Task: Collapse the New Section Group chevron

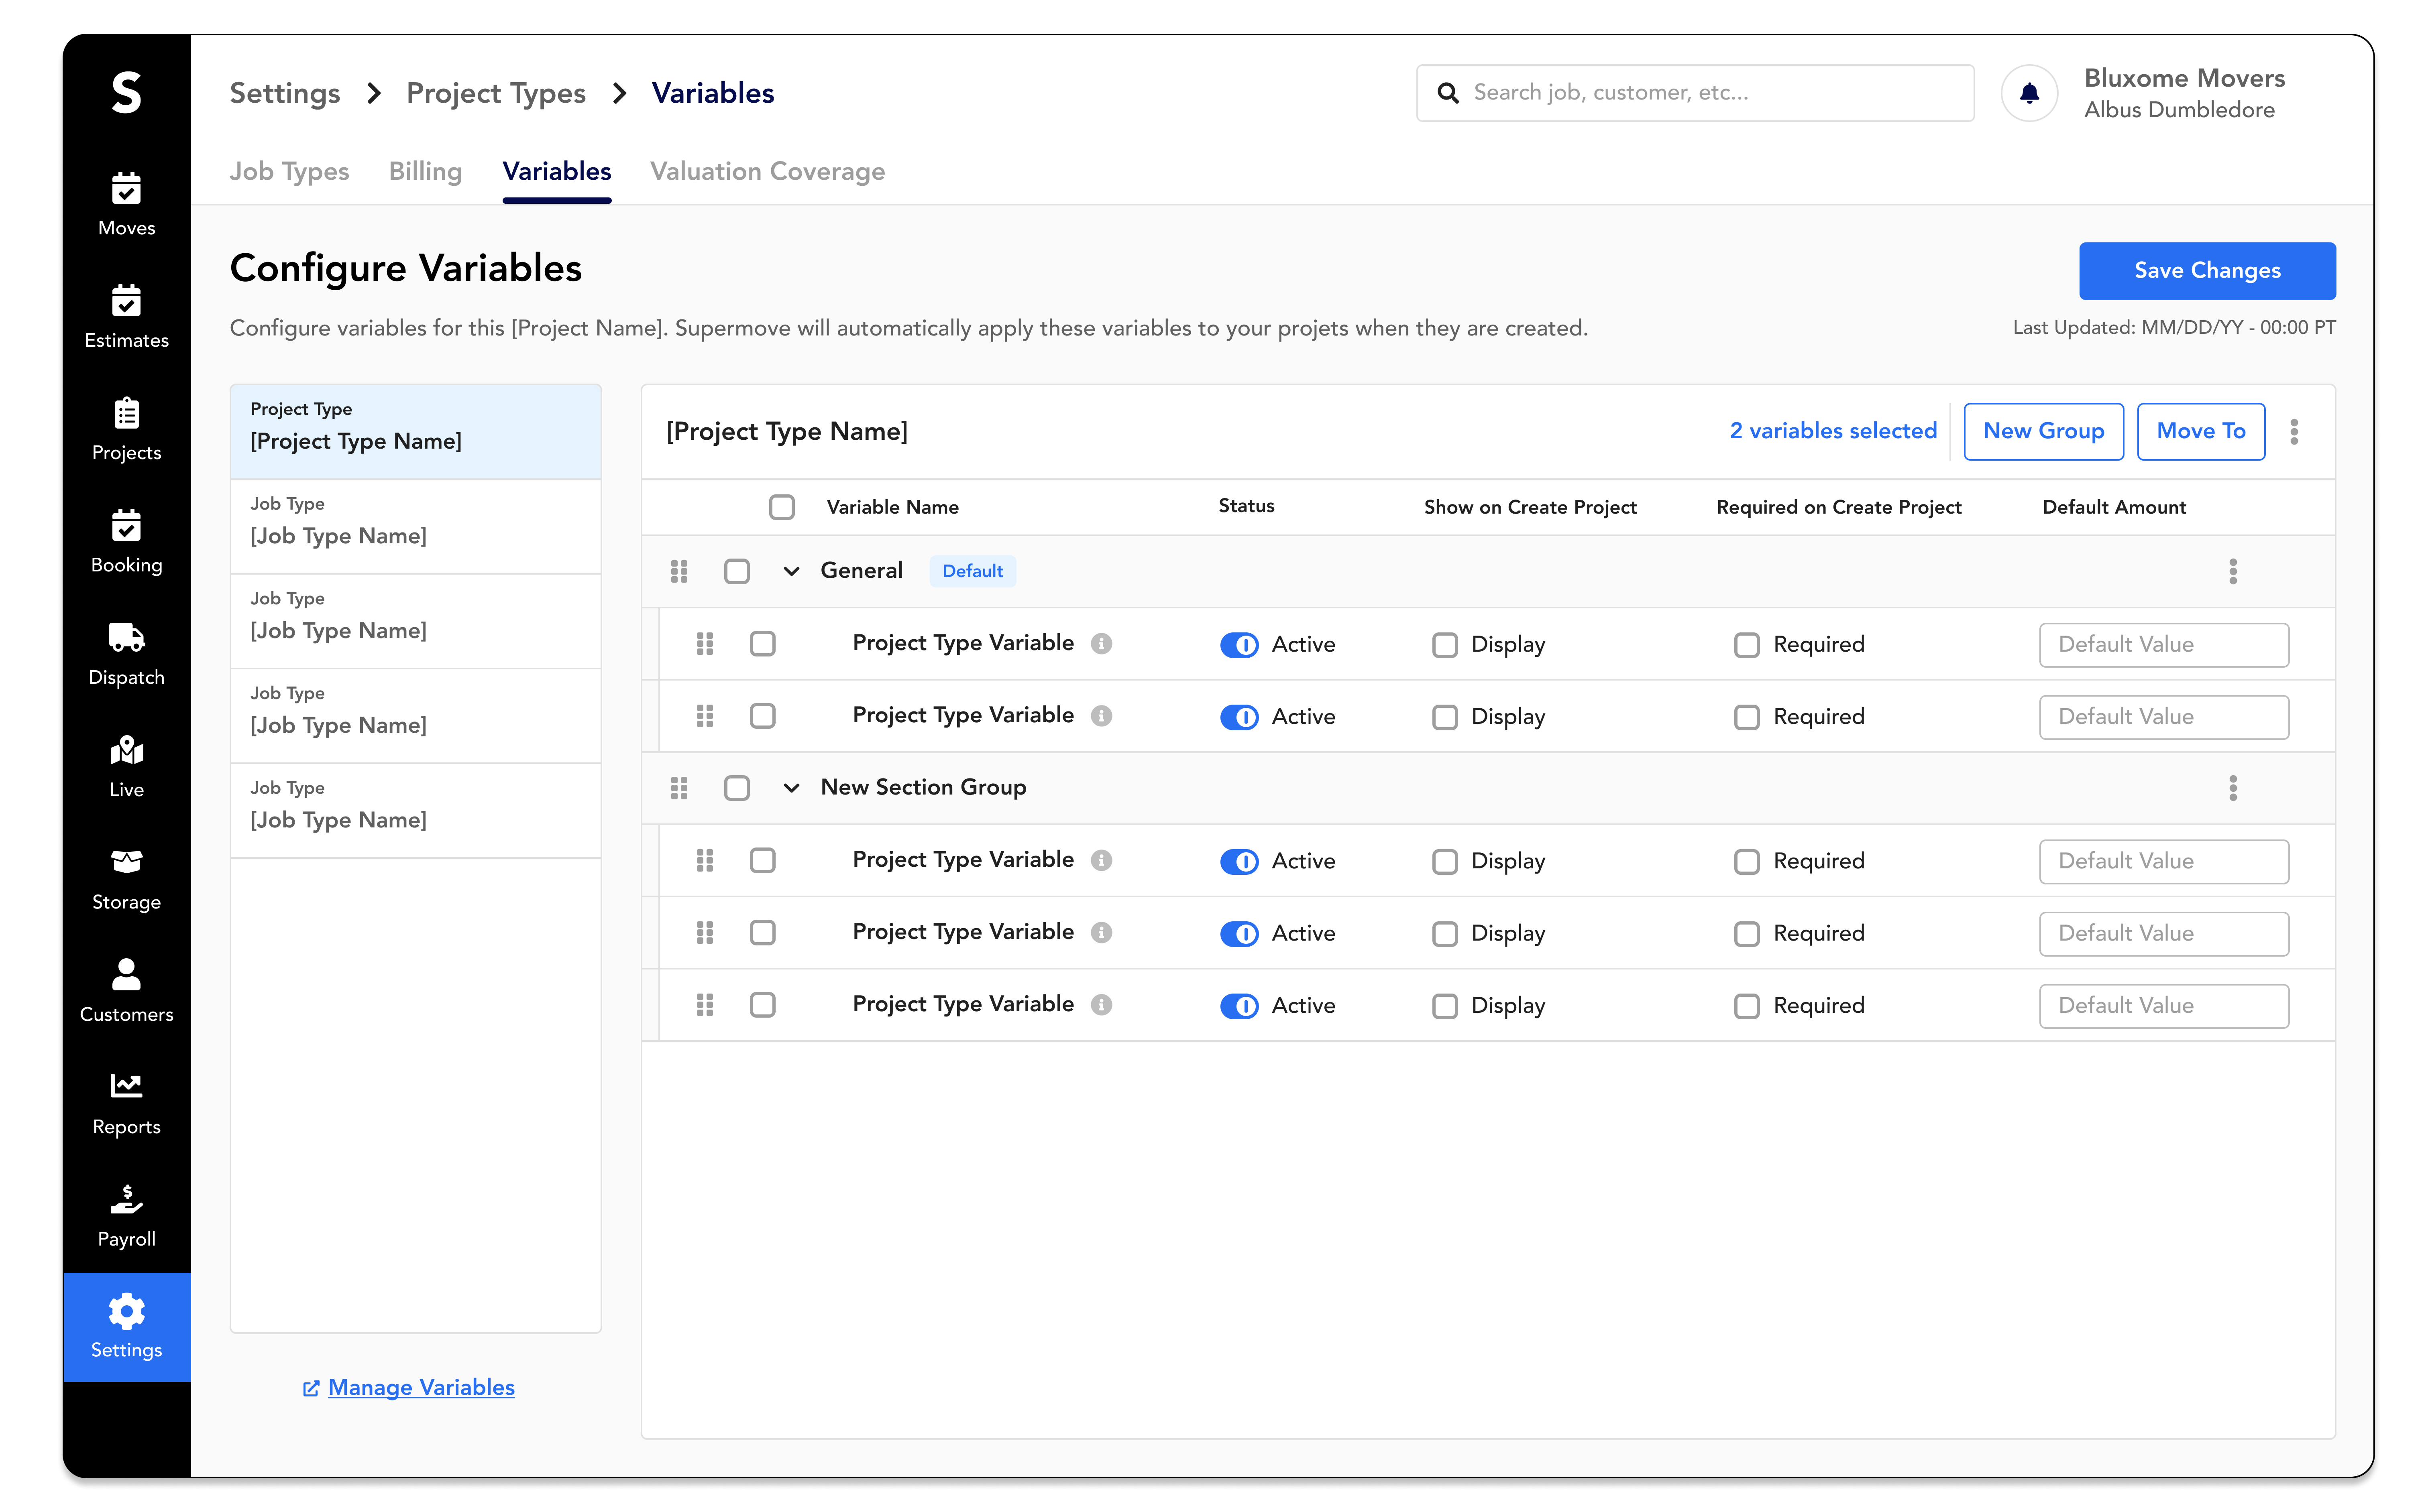Action: click(x=791, y=788)
